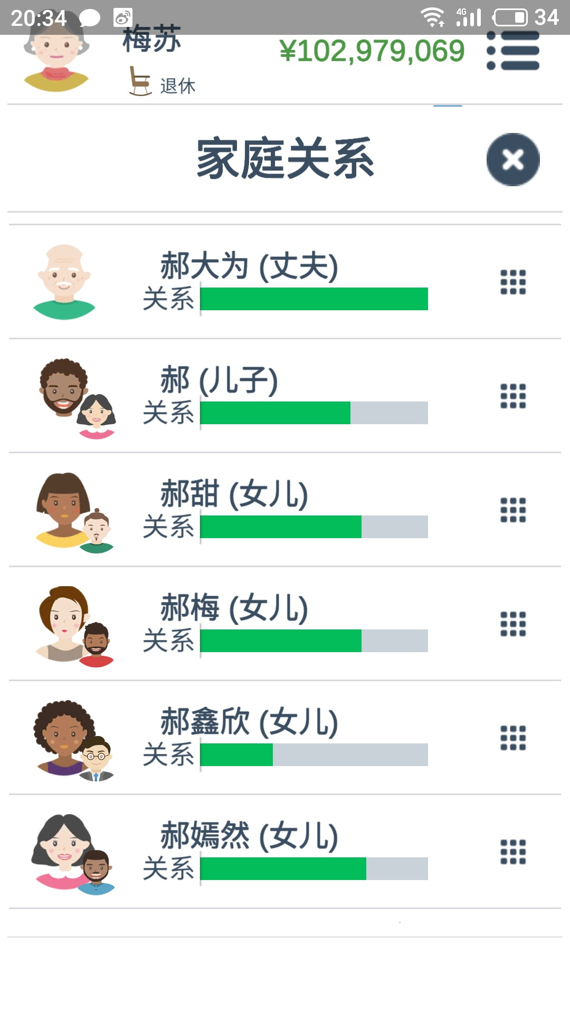Open options grid for 郝大为 (丈夫)
Image resolution: width=570 pixels, height=1013 pixels.
pyautogui.click(x=513, y=282)
